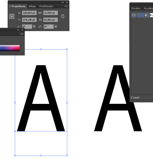Open the color panel flyout menu
This screenshot has width=153, height=159.
click(22, 34)
